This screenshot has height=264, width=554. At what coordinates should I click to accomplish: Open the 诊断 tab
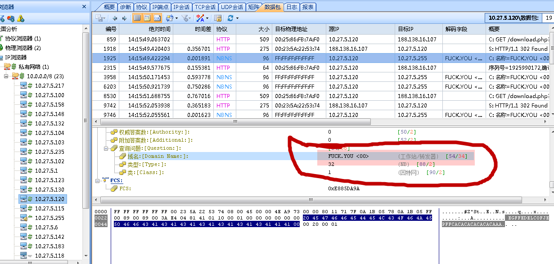(125, 7)
